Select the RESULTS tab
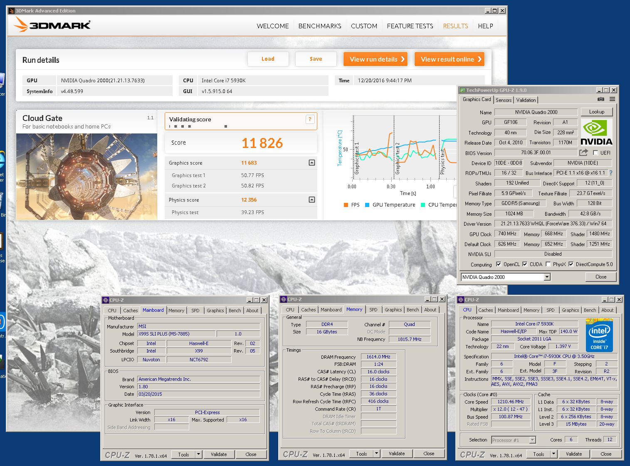Viewport: 630px width, 466px height. coord(455,26)
